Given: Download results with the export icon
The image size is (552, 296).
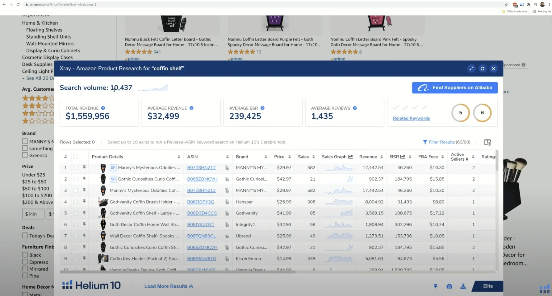Looking at the screenshot, I should [463, 286].
